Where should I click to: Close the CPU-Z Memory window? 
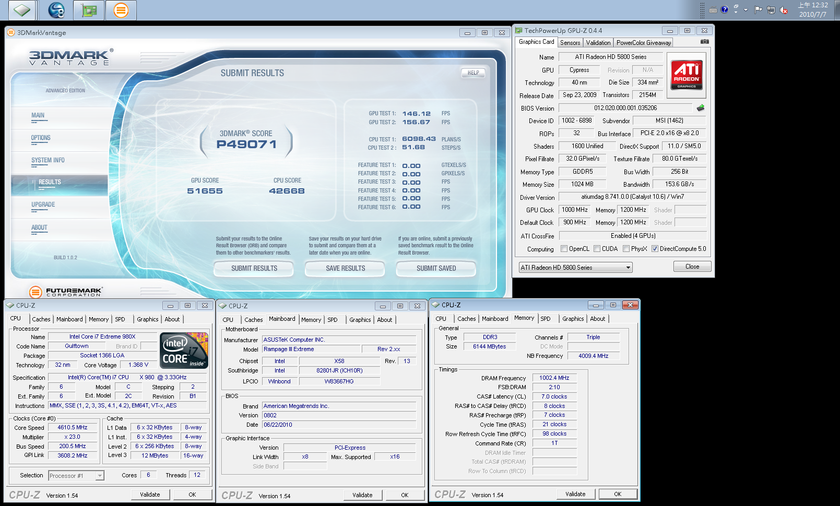click(x=630, y=305)
